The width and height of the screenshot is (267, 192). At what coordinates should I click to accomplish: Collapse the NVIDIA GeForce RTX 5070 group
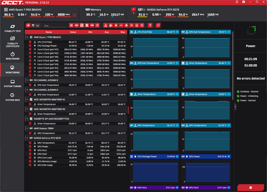(x=27, y=138)
